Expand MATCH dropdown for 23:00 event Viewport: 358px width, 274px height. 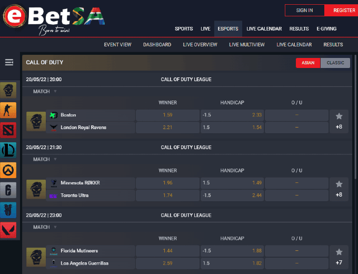point(45,227)
